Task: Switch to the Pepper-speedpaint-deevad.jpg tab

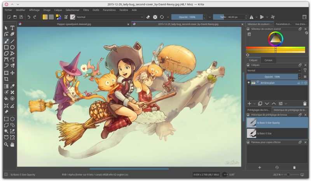Action: click(74, 24)
